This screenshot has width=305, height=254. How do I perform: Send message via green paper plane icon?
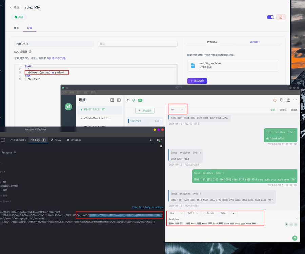pyautogui.click(x=294, y=238)
